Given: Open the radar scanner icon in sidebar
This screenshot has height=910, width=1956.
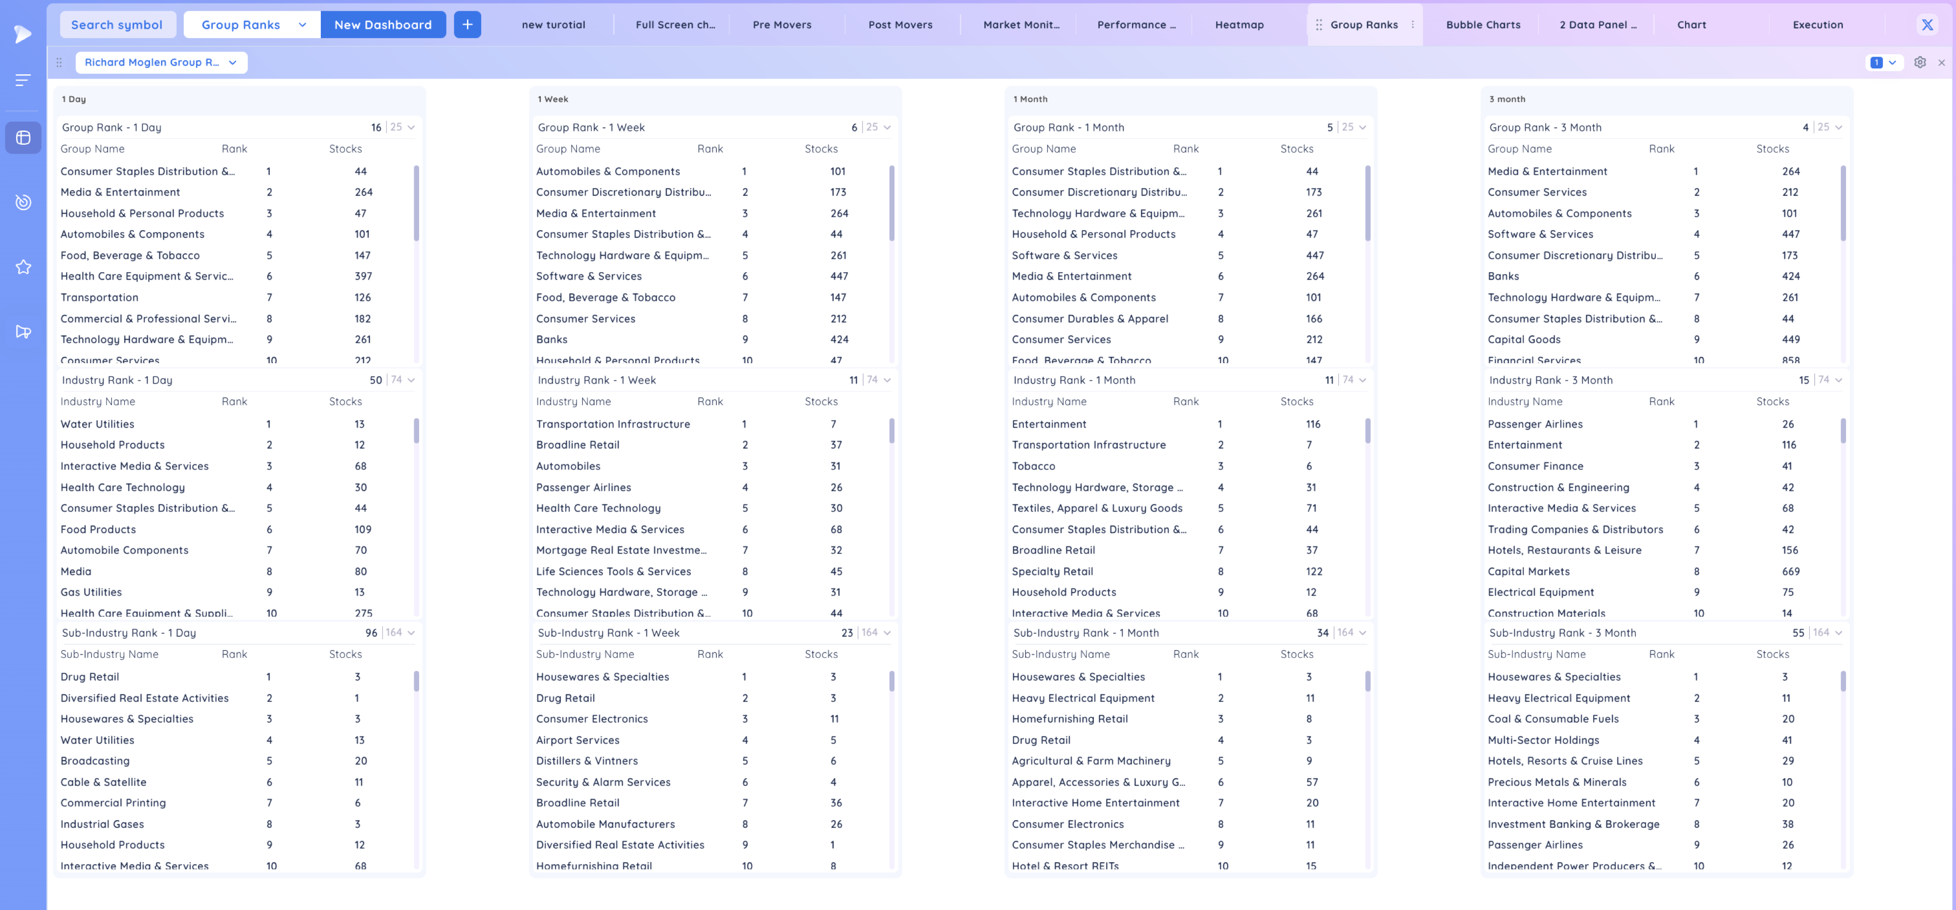Looking at the screenshot, I should [x=23, y=202].
